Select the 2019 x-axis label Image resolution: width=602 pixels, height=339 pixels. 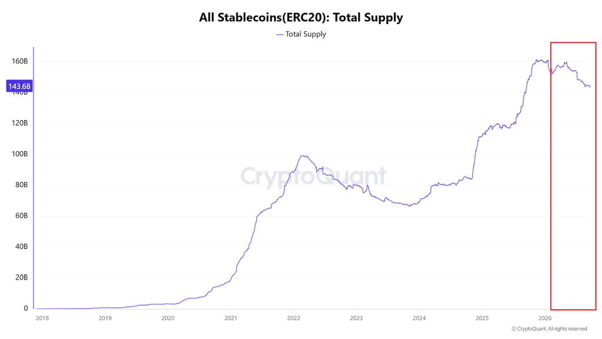pyautogui.click(x=105, y=318)
